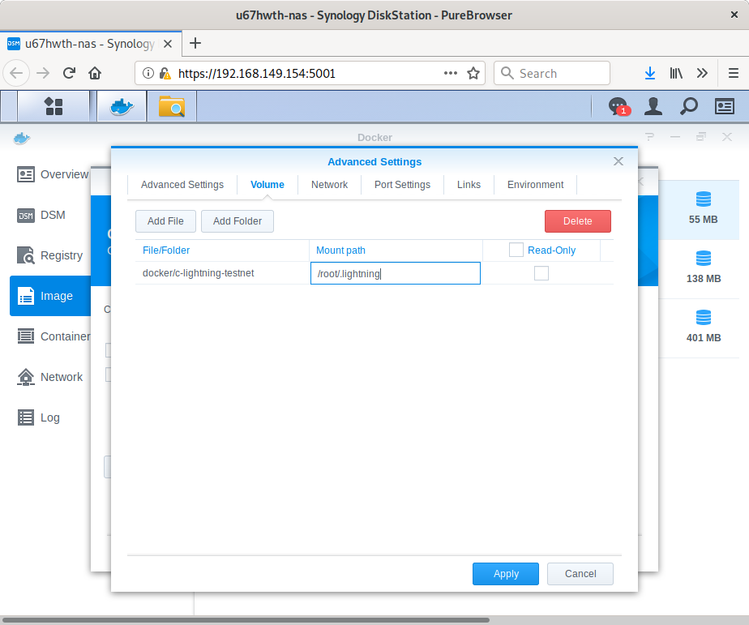Viewport: 749px width, 625px height.
Task: Reload the current browser page
Action: click(69, 73)
